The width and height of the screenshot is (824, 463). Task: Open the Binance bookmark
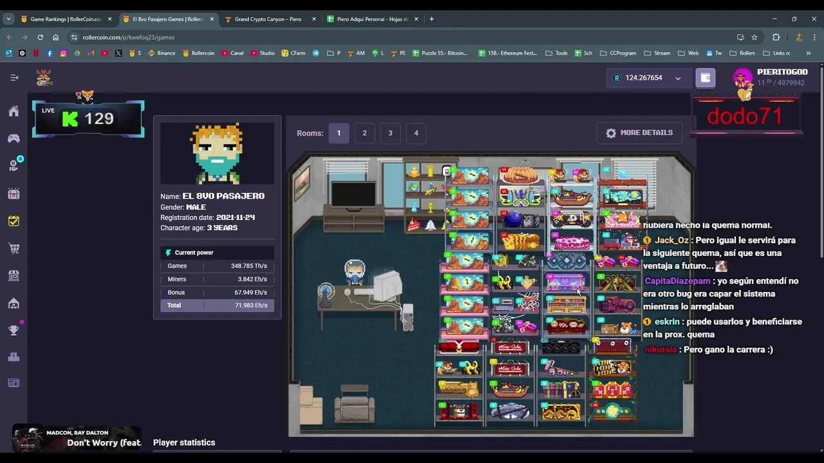click(162, 53)
